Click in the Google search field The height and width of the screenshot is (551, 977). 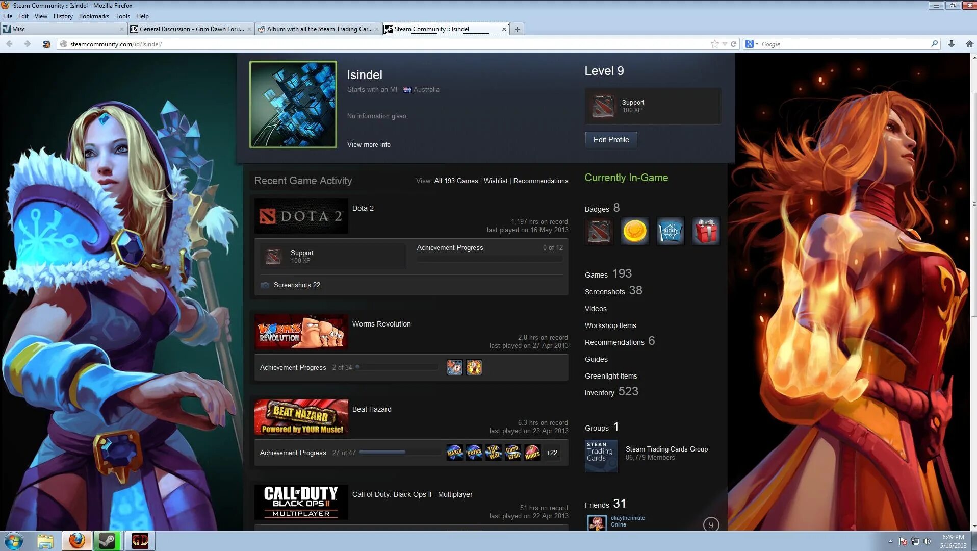844,44
